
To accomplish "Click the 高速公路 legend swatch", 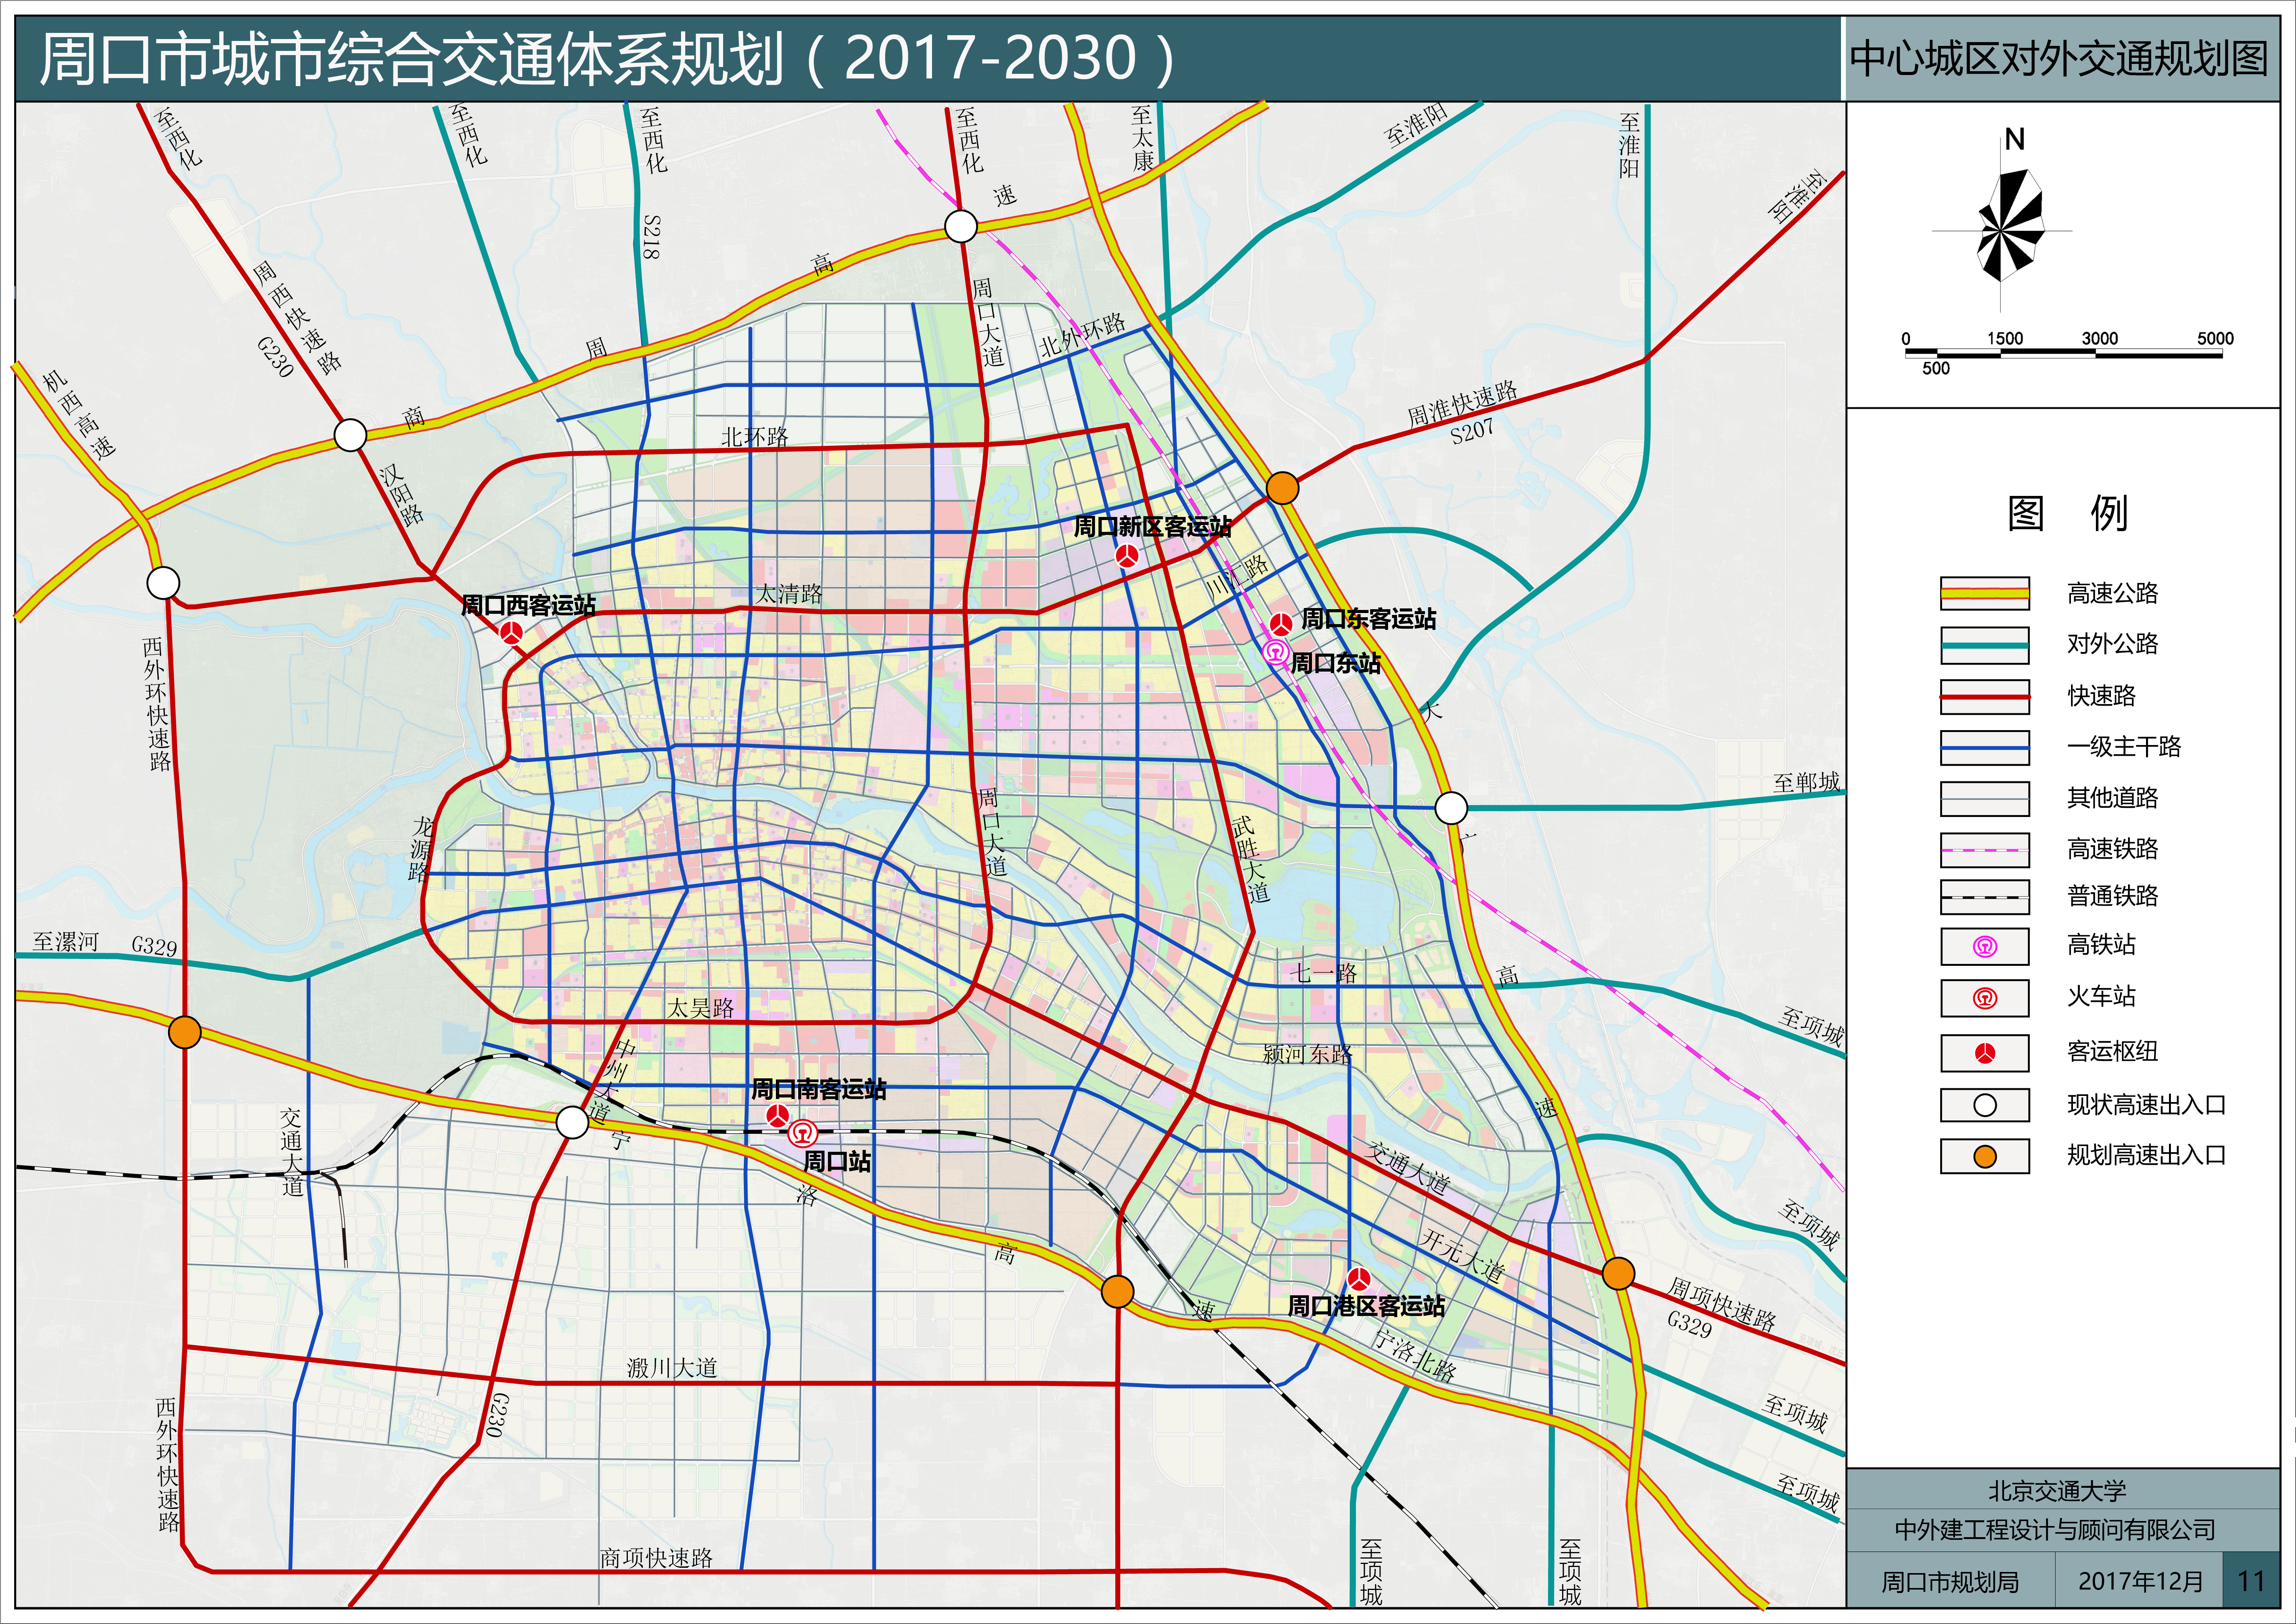I will point(1984,593).
